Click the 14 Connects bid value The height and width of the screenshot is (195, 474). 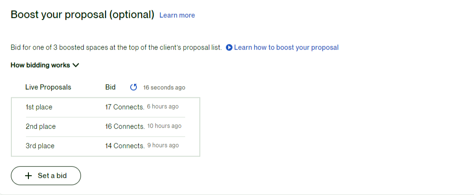(125, 146)
